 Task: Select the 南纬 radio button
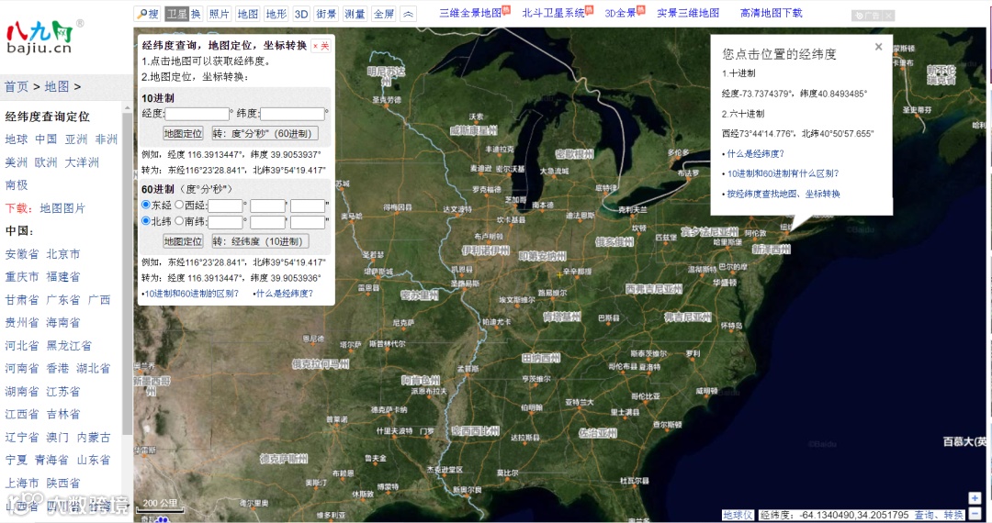click(179, 221)
